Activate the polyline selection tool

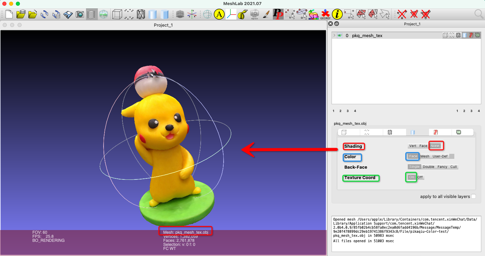385,14
